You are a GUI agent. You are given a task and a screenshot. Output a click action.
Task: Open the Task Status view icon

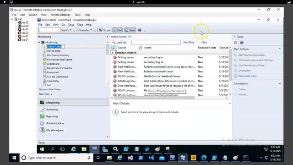[44, 81]
